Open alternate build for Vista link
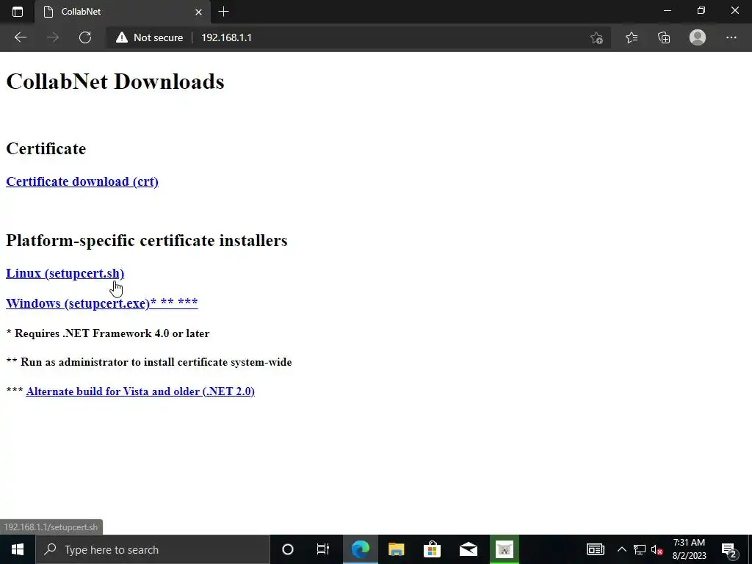752x564 pixels. pyautogui.click(x=140, y=391)
